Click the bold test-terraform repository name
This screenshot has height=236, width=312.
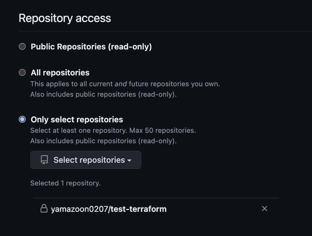(x=138, y=209)
